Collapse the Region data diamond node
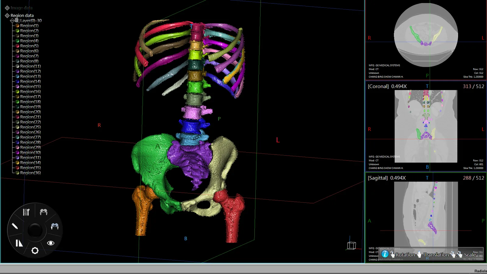Image resolution: width=487 pixels, height=274 pixels. pos(7,16)
